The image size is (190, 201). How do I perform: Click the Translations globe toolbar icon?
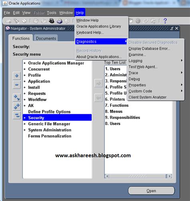point(138,21)
